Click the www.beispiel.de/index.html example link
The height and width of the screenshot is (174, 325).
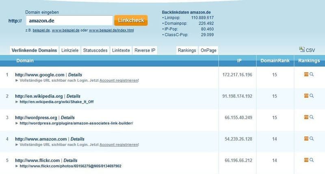[x=111, y=30]
